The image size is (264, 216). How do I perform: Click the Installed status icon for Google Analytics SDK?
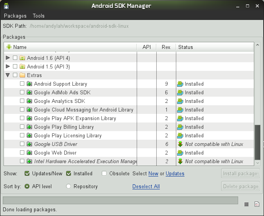click(180, 101)
